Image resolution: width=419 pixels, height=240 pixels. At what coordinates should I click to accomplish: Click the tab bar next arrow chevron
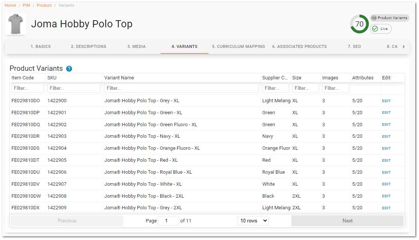(404, 46)
